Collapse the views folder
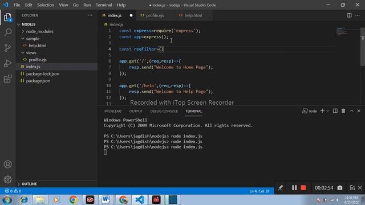This screenshot has height=205, width=365. 56,52
